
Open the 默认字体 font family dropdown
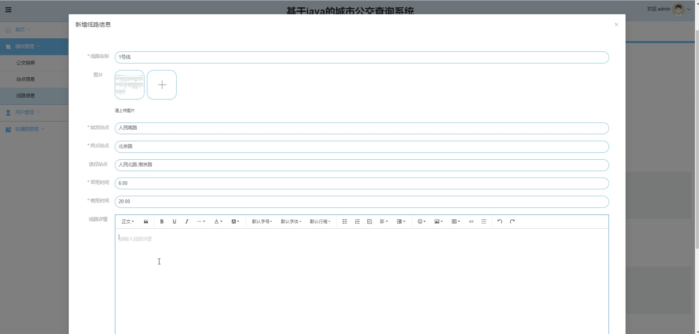click(291, 221)
